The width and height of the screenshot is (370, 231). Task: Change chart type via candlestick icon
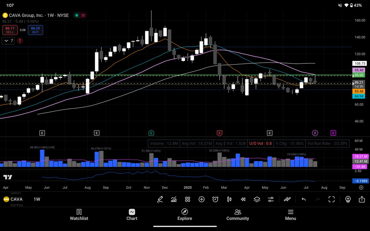click(x=229, y=199)
